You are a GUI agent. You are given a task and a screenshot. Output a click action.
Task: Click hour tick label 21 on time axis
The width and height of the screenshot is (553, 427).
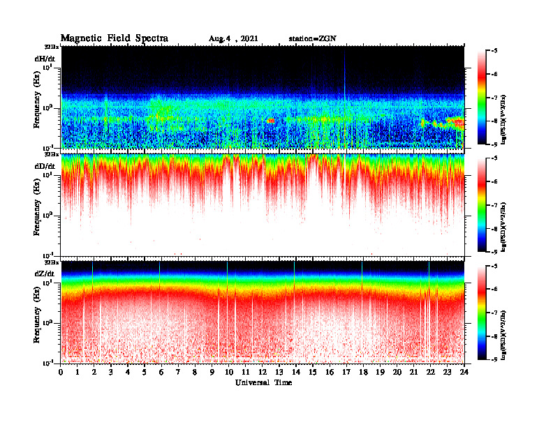point(413,372)
